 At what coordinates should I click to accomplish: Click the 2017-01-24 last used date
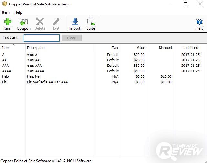(191, 71)
